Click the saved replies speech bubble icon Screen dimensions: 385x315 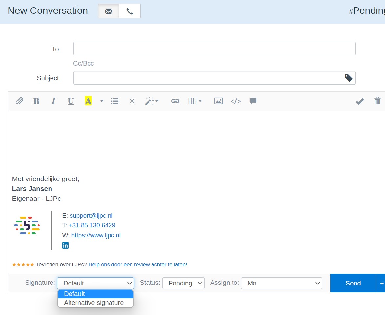click(x=253, y=101)
